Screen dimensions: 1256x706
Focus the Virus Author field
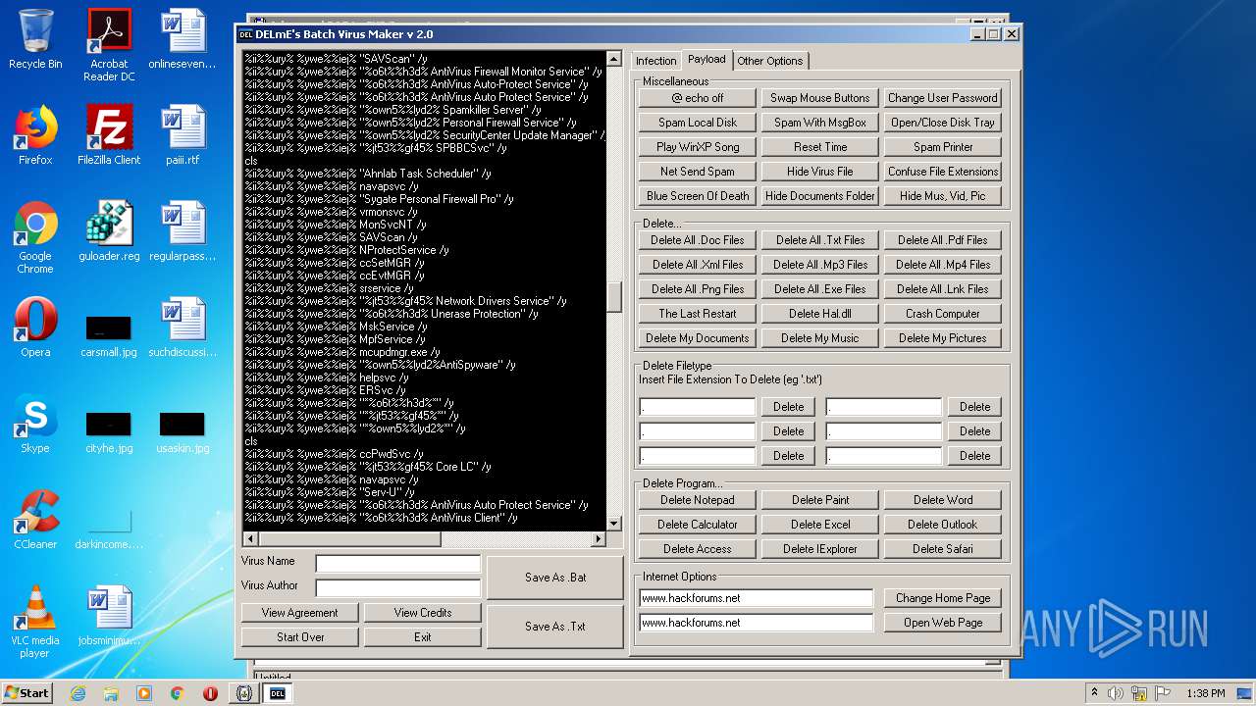pos(398,588)
